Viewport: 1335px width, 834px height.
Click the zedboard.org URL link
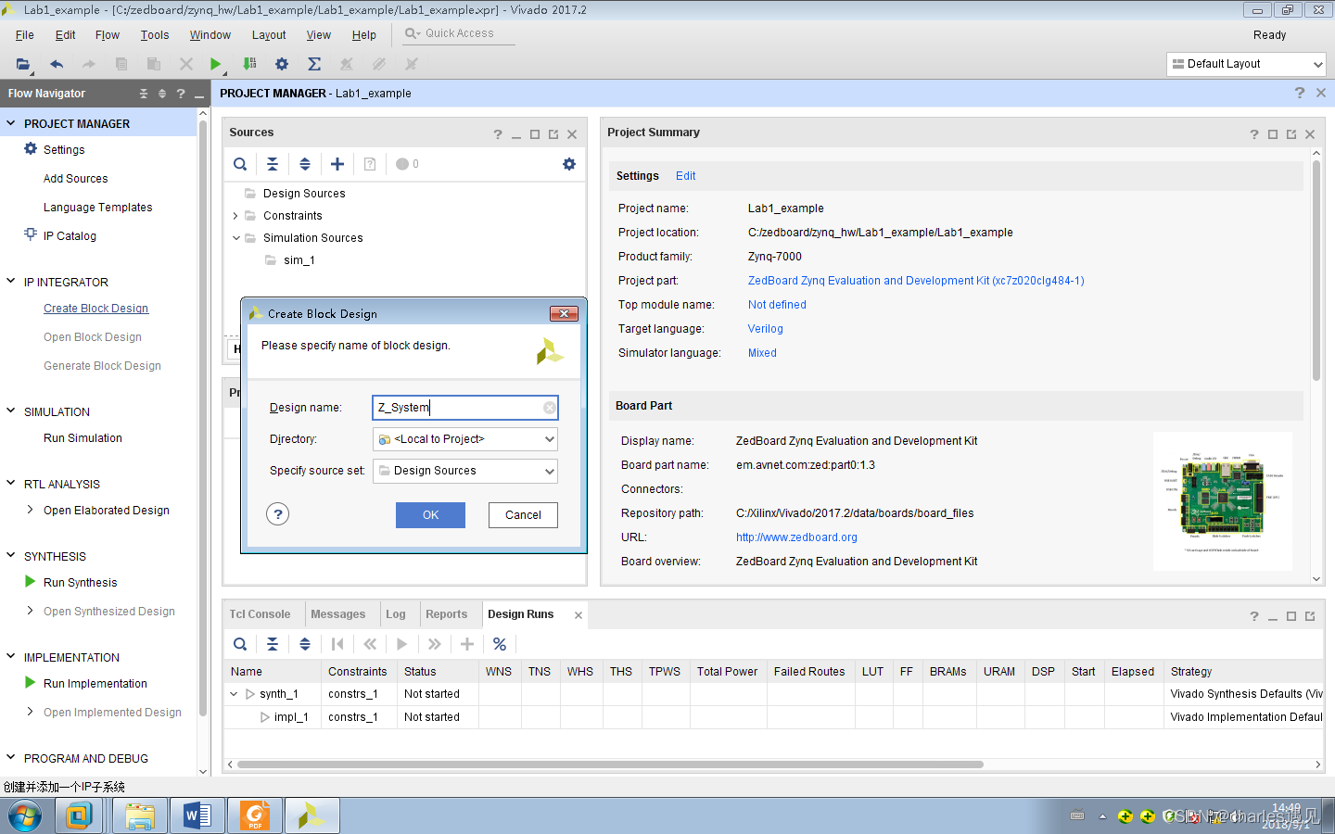796,537
